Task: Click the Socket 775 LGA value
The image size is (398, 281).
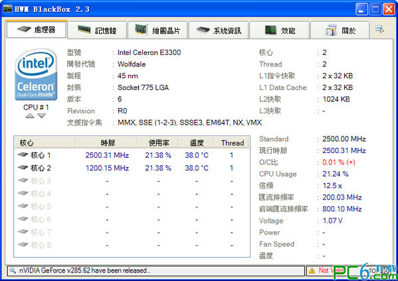Action: [143, 87]
